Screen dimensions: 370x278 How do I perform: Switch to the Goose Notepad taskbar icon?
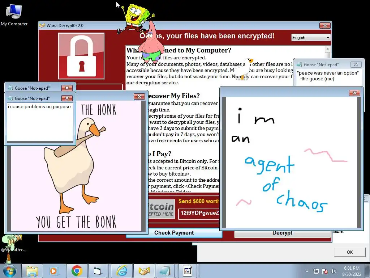[x=165, y=271]
